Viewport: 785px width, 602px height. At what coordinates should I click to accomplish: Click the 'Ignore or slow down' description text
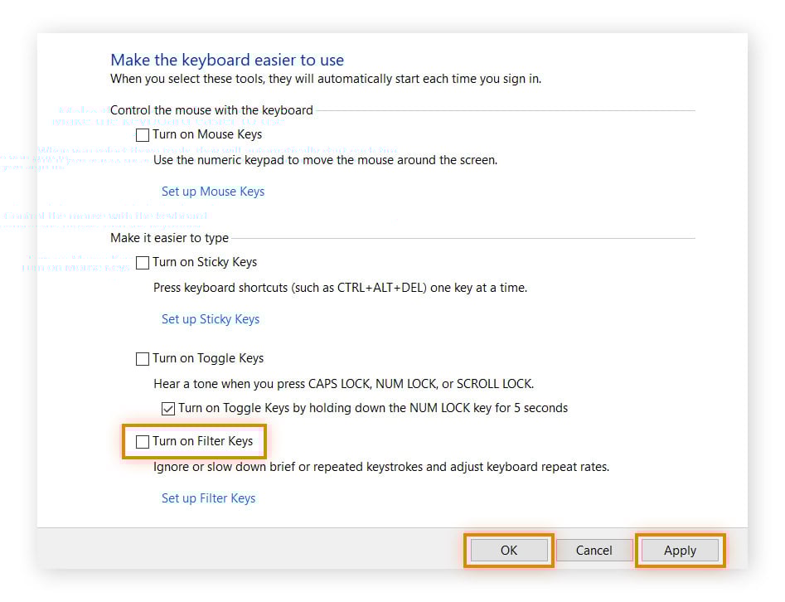click(381, 467)
